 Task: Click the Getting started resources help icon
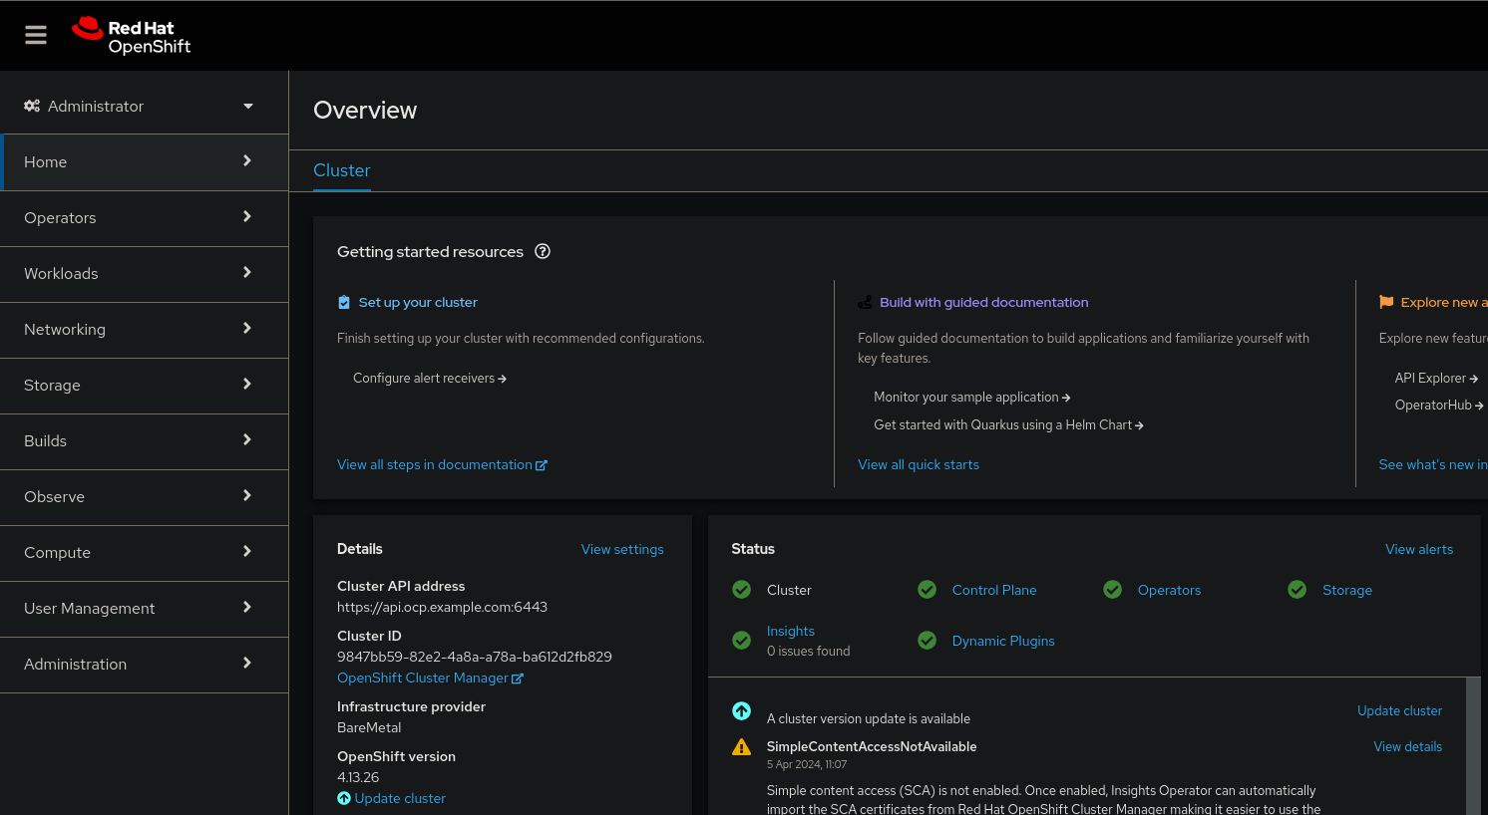point(543,252)
